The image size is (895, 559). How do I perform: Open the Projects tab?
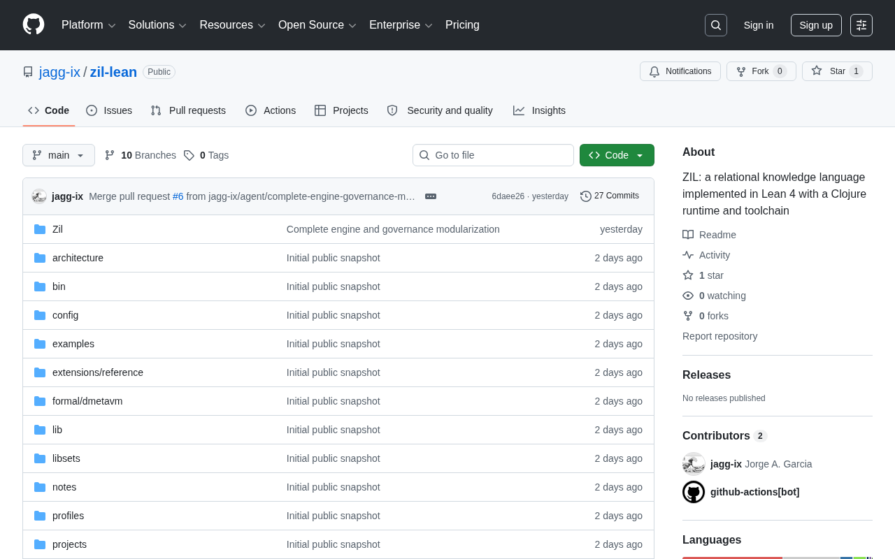(341, 110)
